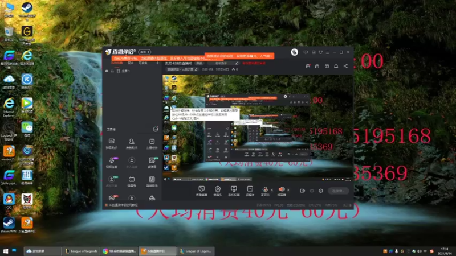Screen dimensions: 456x256
Task: Click the lock icon in top-right toolbar
Action: pos(317,66)
